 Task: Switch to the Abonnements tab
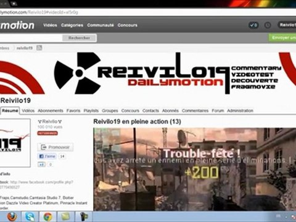(x=51, y=110)
